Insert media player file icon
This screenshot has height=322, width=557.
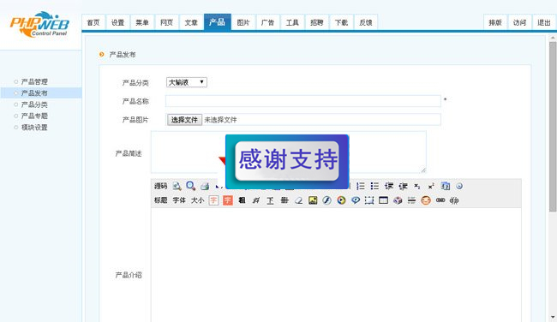pyautogui.click(x=341, y=200)
